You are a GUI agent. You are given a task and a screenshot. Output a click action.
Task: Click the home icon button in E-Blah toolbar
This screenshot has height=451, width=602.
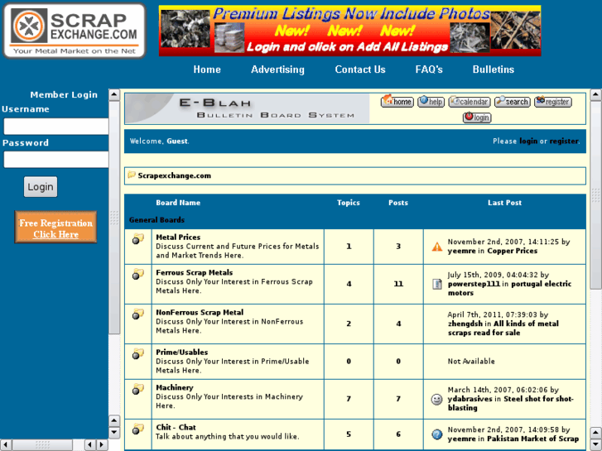[x=397, y=101]
